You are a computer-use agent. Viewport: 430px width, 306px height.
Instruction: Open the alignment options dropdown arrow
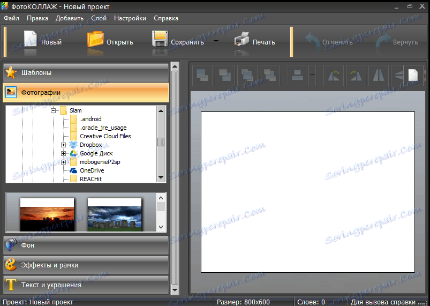click(x=312, y=76)
